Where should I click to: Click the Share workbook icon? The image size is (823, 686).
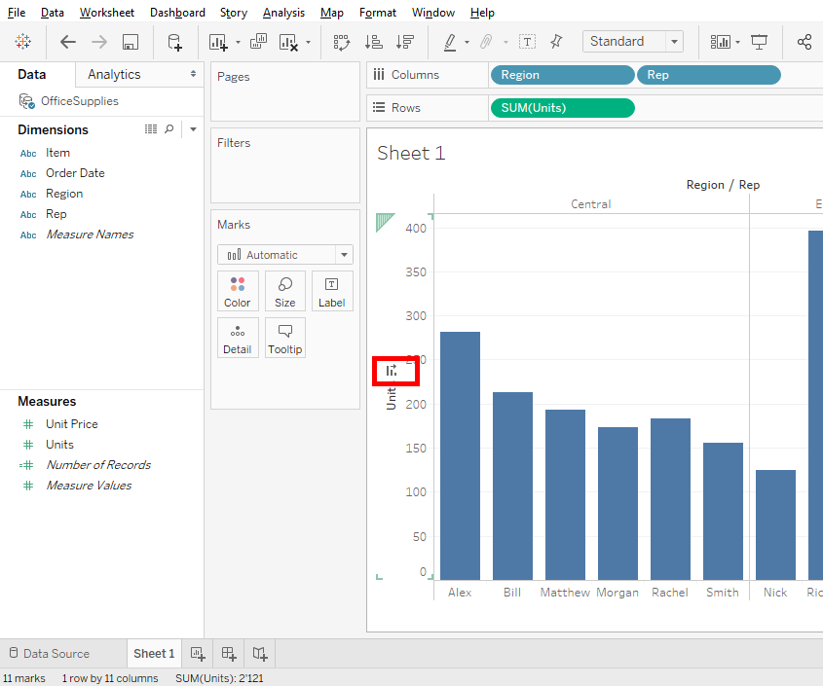pyautogui.click(x=804, y=42)
